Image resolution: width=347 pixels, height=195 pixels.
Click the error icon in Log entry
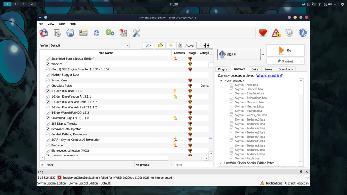coord(59,178)
